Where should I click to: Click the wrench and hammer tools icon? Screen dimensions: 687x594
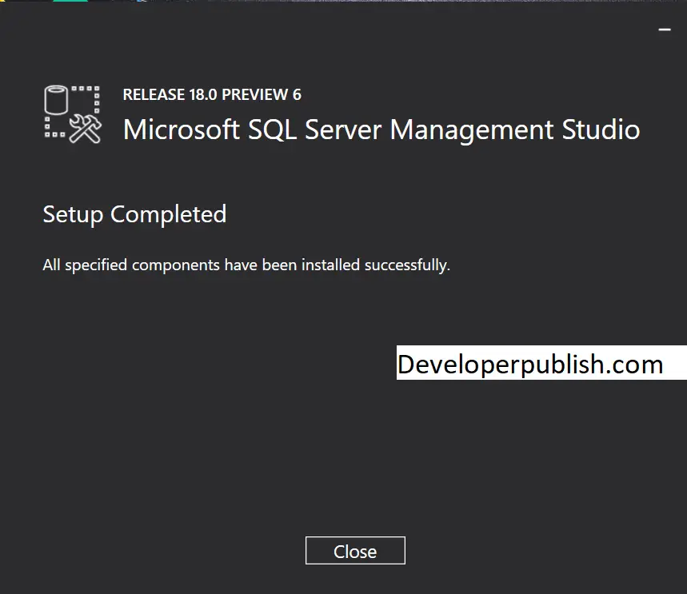(86, 129)
